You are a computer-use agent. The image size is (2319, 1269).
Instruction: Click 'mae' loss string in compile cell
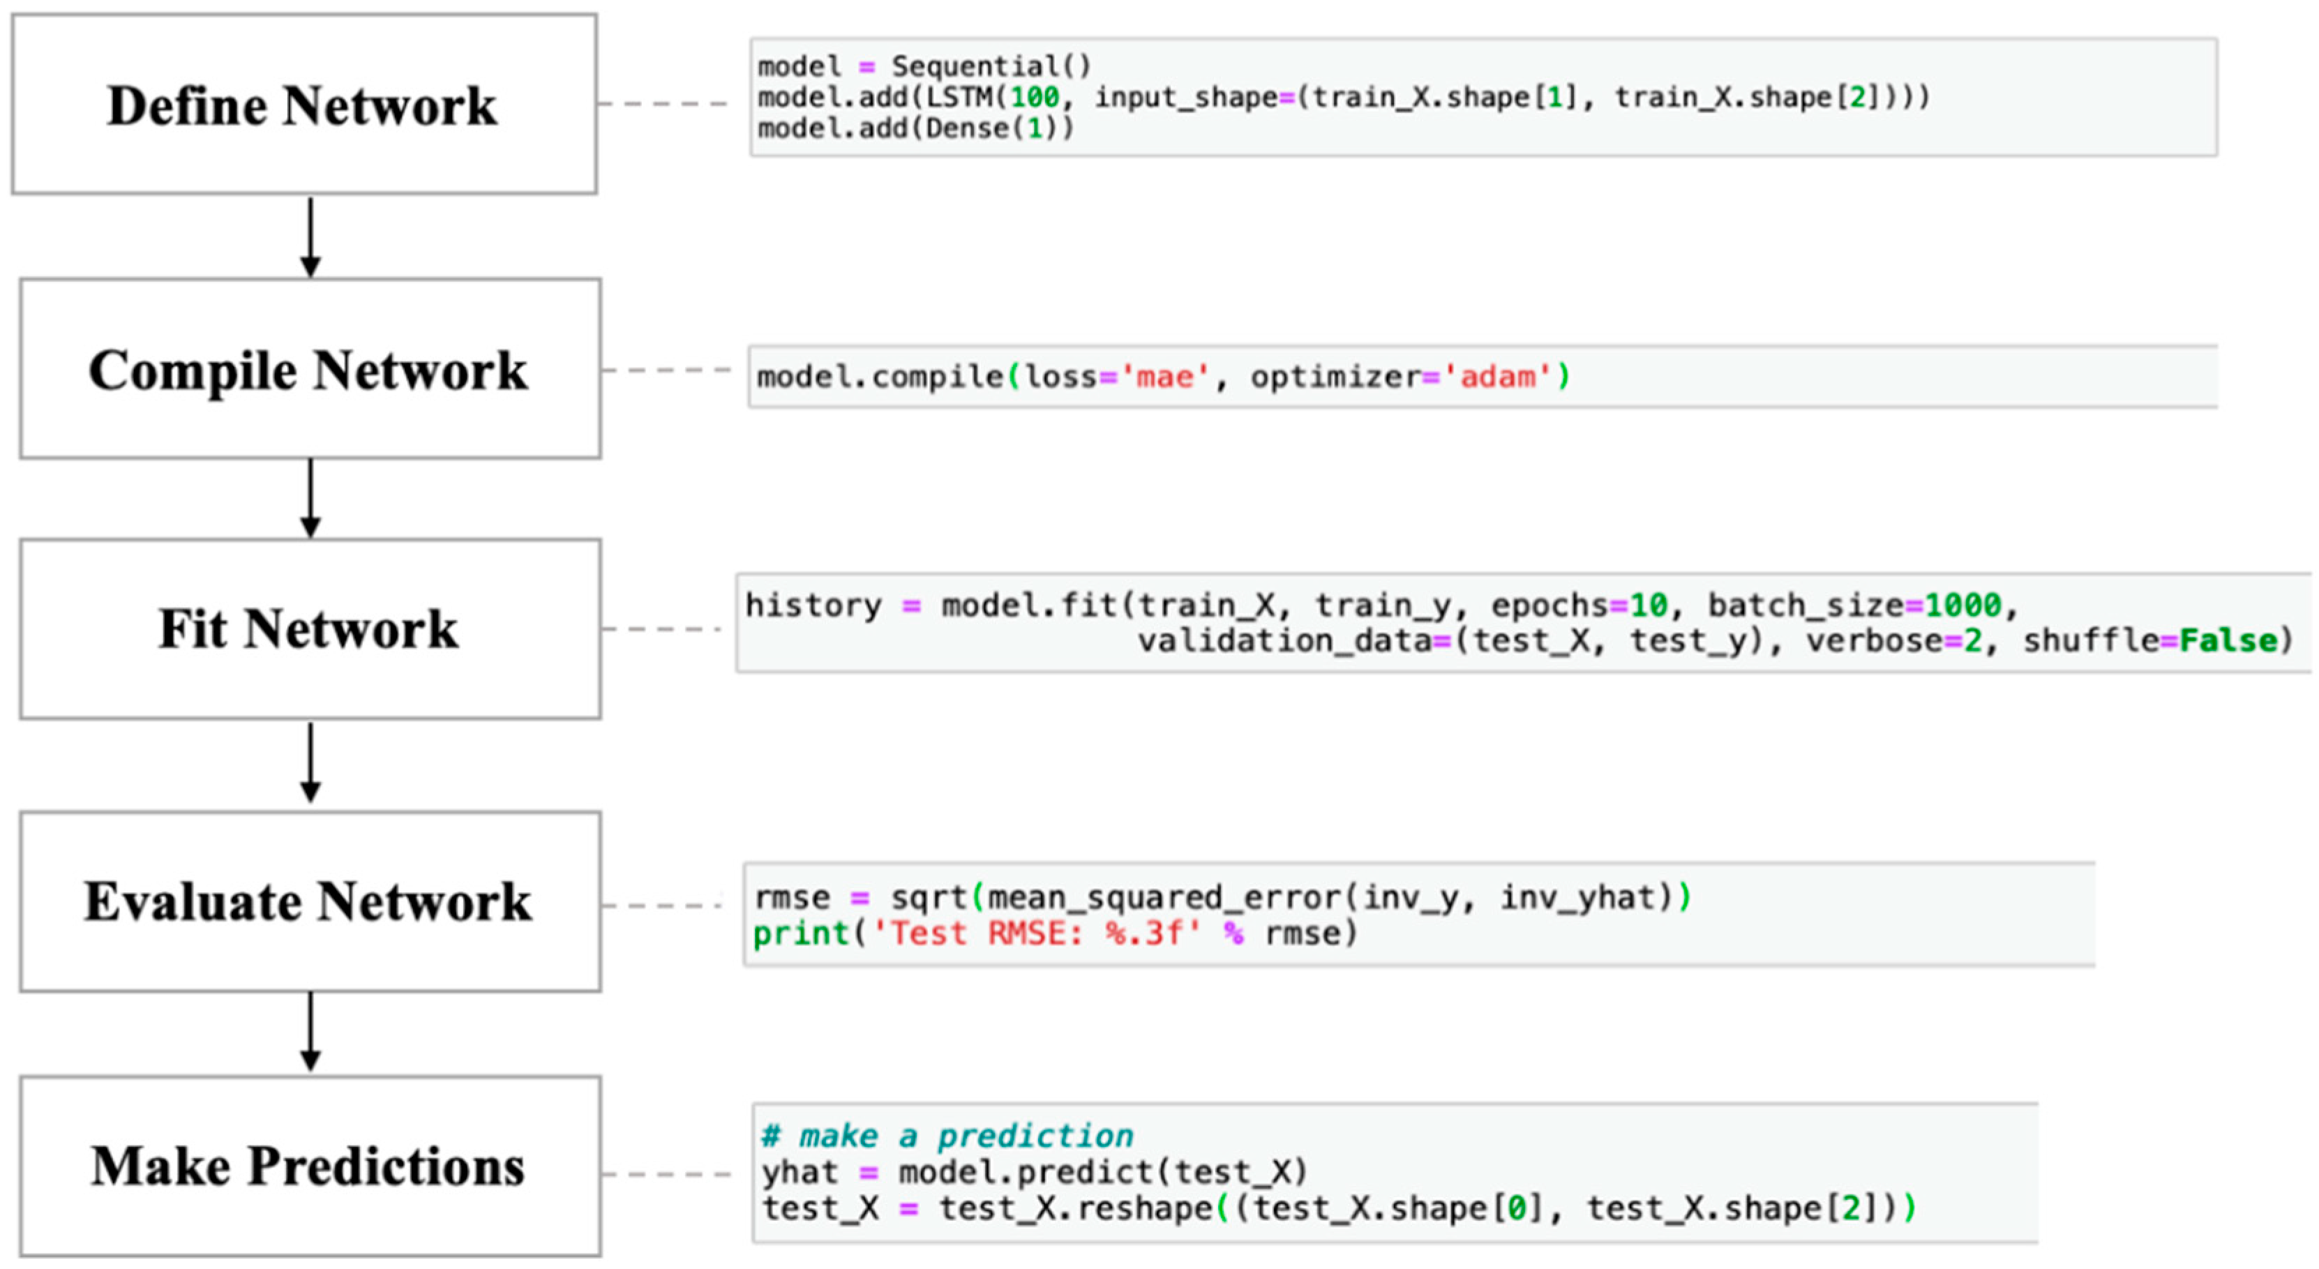tap(1164, 376)
